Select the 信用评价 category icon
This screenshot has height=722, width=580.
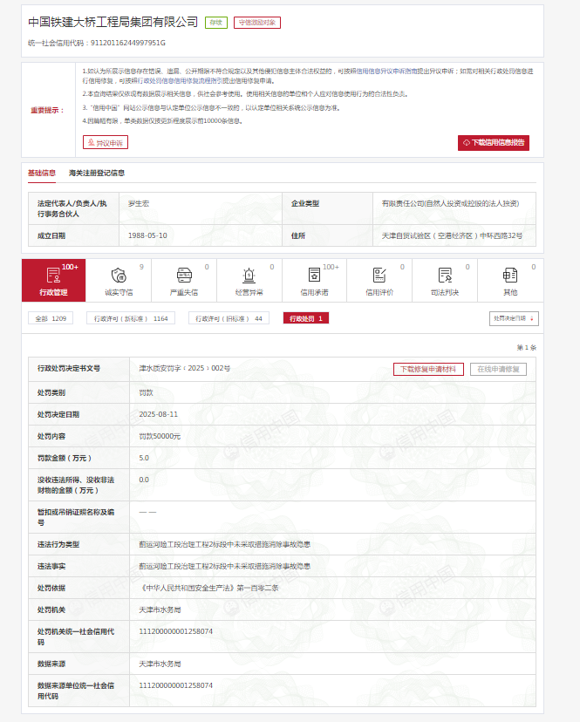click(379, 276)
